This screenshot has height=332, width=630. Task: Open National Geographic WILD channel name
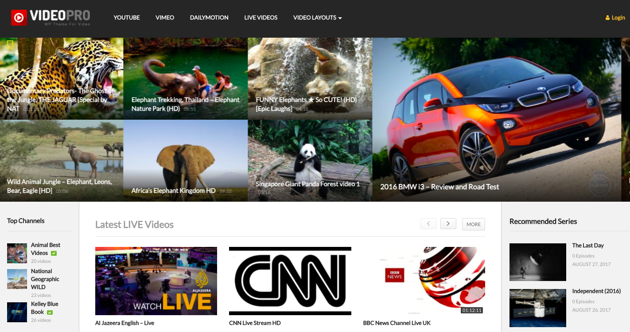[x=45, y=279]
